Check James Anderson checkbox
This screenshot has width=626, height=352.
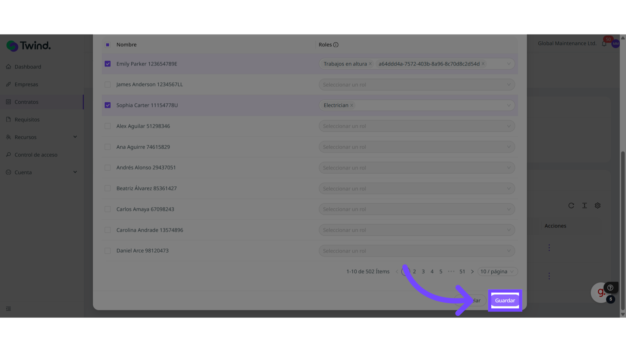pyautogui.click(x=108, y=85)
